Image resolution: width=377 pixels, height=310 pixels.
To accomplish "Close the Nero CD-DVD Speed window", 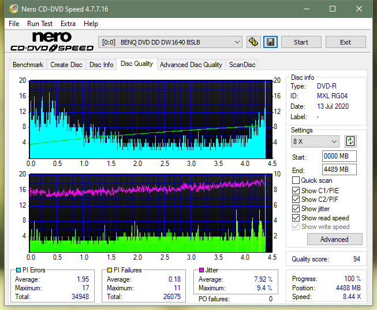I will pos(359,9).
